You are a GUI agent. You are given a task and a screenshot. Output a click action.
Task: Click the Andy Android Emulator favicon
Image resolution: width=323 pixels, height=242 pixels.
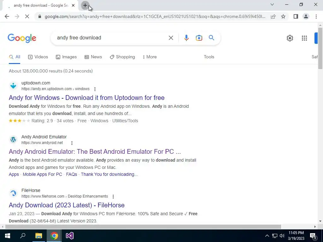pos(13,140)
